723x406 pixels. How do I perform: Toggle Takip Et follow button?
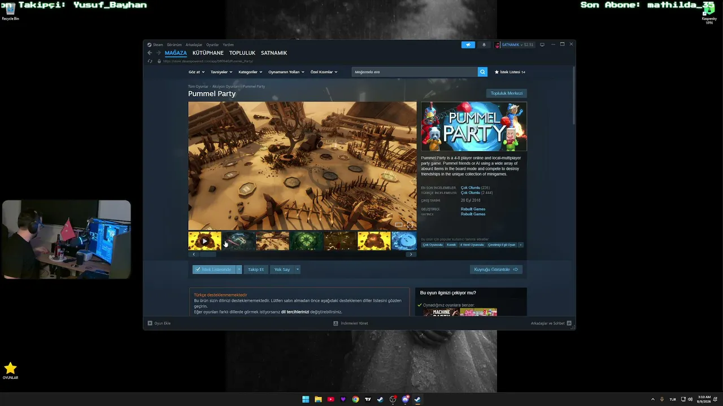(256, 270)
